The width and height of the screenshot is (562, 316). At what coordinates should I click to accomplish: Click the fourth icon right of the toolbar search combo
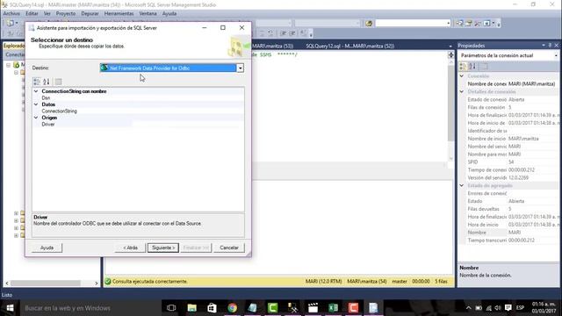point(486,24)
